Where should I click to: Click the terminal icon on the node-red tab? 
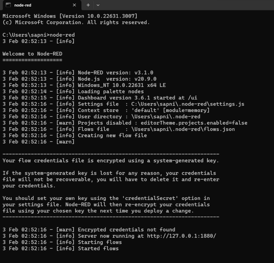8,5
